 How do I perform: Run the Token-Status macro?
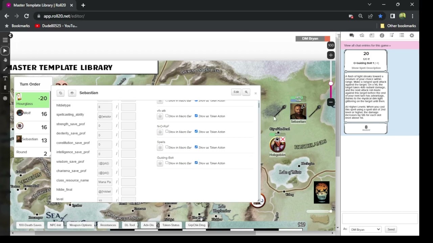[x=171, y=225]
